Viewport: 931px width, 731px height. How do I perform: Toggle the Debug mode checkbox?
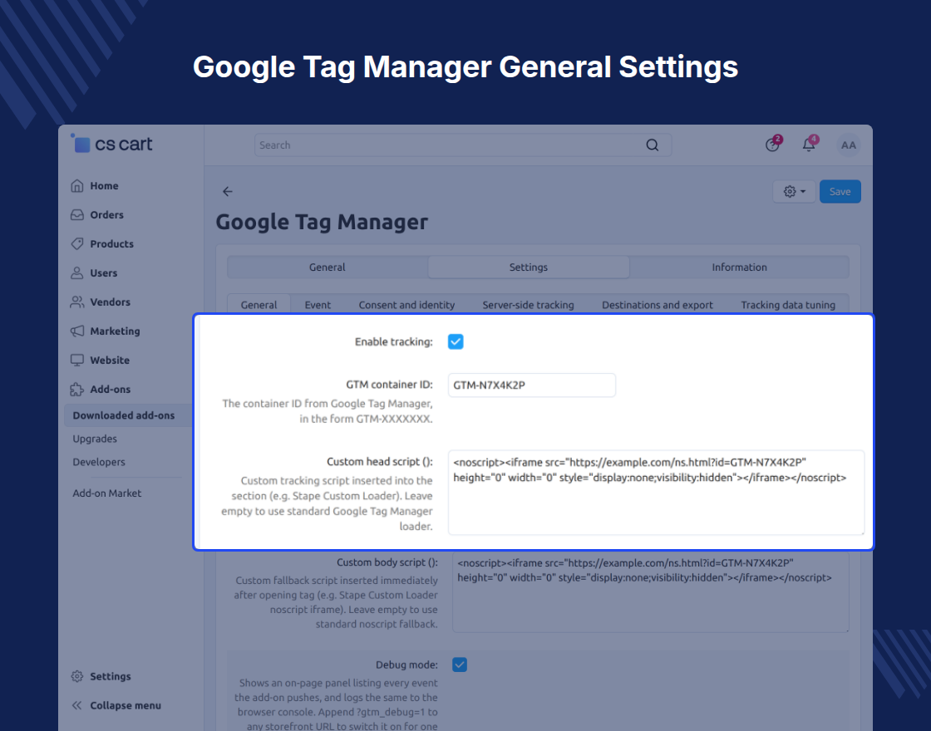[x=460, y=665]
